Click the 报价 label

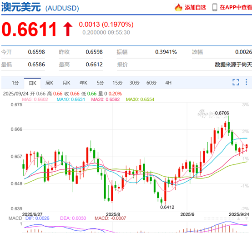coord(122,64)
